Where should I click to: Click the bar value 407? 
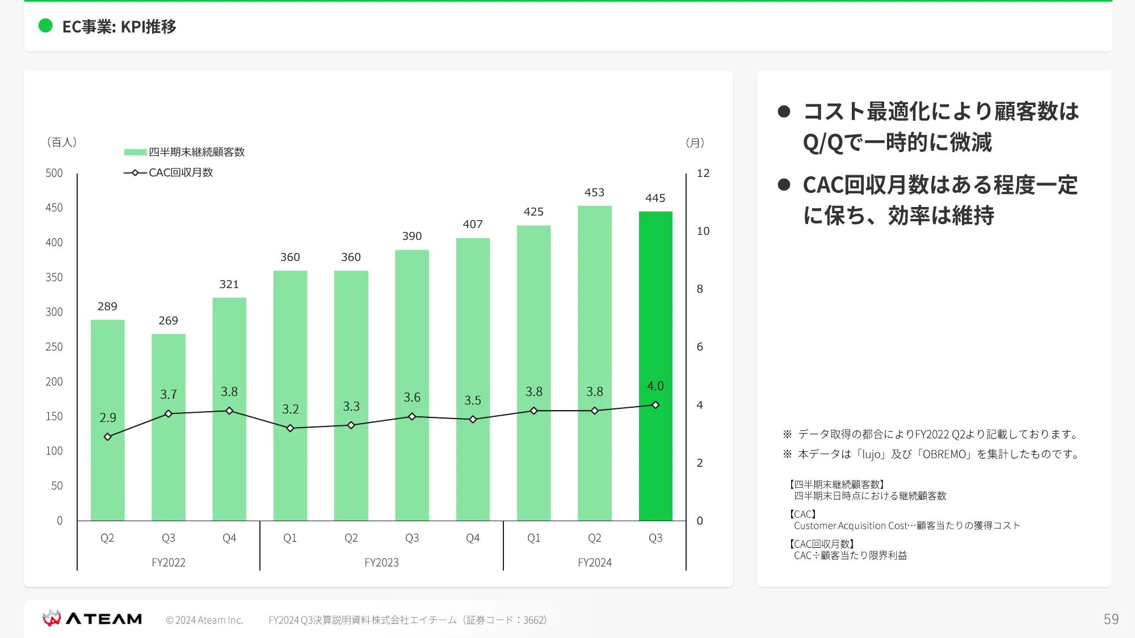(x=473, y=224)
